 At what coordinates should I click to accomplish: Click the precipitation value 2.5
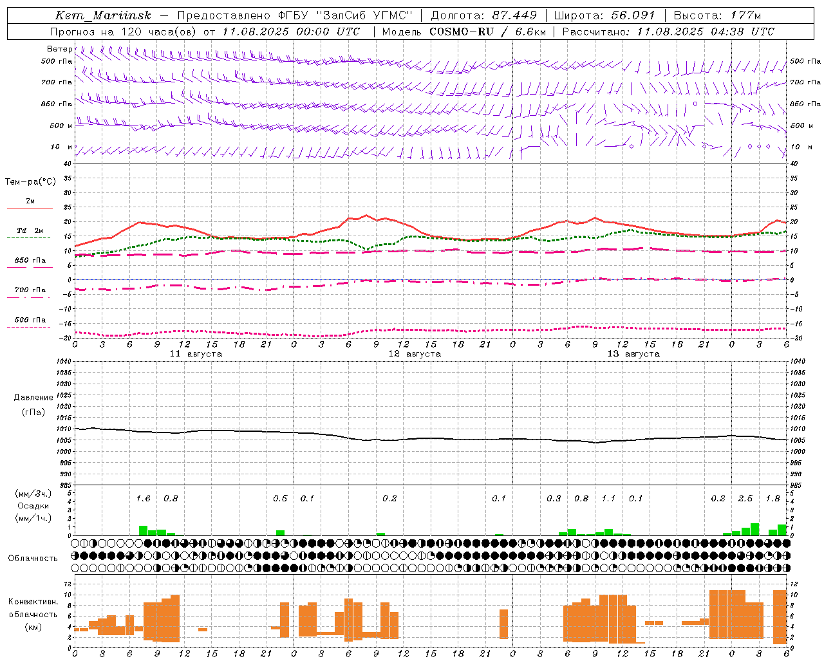[x=745, y=499]
